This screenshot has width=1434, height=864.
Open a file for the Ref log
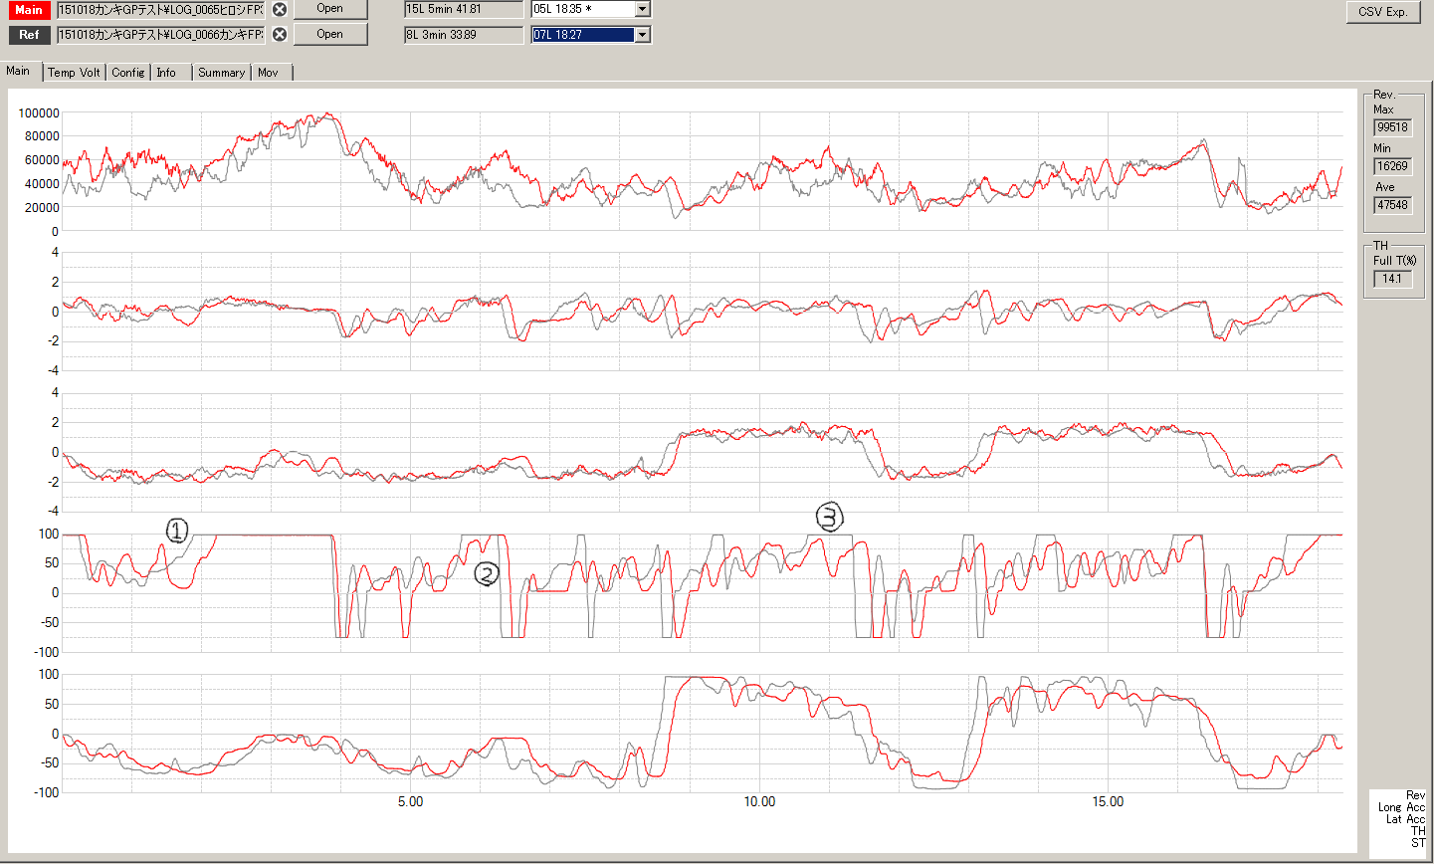point(330,34)
